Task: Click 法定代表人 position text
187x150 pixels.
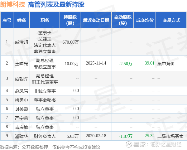Action: 45,45
